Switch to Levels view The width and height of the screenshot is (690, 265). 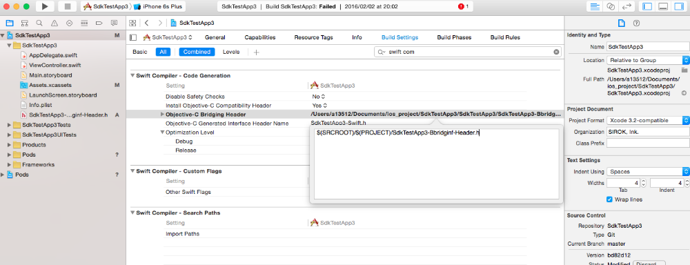tap(231, 52)
